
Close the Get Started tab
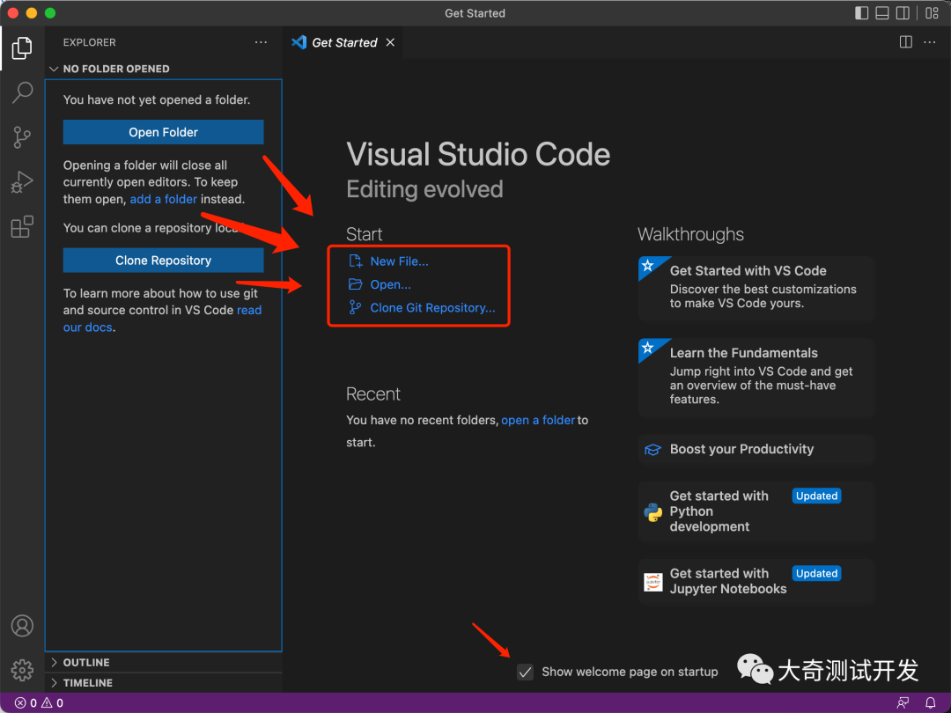click(391, 42)
